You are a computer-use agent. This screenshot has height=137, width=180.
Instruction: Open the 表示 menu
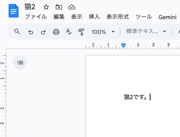[x=77, y=17]
